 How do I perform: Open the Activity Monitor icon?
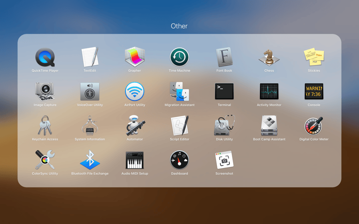[x=269, y=91]
